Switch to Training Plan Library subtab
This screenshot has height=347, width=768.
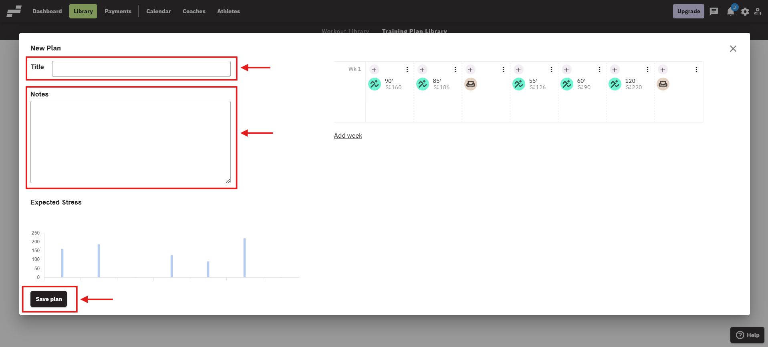(x=414, y=31)
